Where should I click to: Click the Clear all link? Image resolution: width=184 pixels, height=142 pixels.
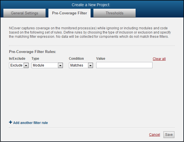(x=159, y=59)
